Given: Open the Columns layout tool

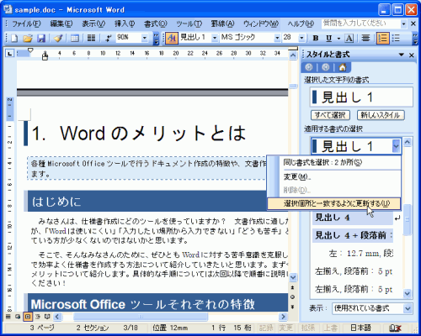Looking at the screenshot, I should tap(91, 38).
